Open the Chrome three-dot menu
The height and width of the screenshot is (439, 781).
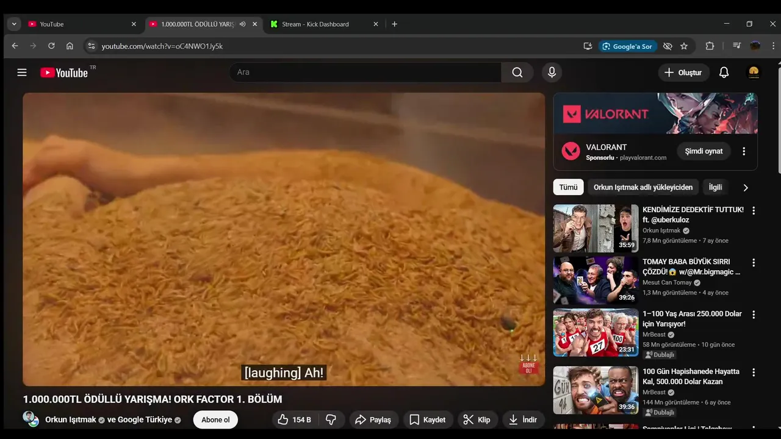(x=774, y=46)
